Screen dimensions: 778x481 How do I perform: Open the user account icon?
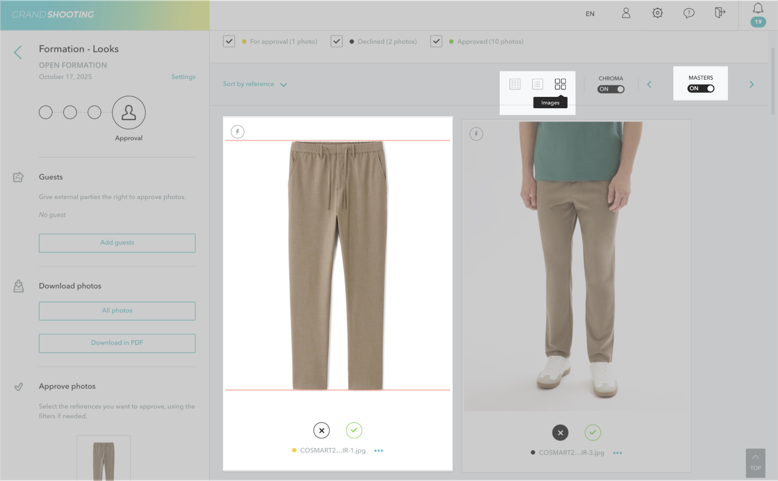click(x=626, y=13)
